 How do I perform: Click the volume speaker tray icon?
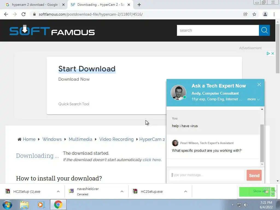pyautogui.click(x=246, y=205)
